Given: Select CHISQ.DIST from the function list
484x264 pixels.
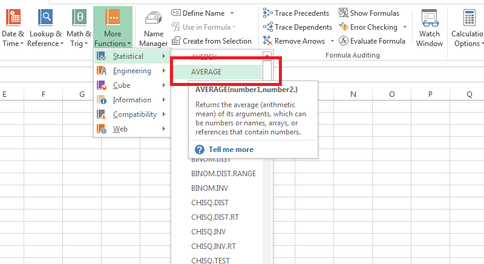Looking at the screenshot, I should (x=209, y=202).
